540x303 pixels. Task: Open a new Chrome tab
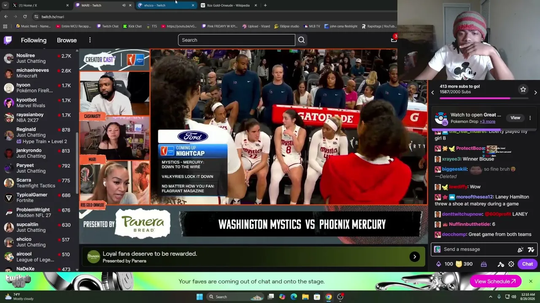coord(265,5)
